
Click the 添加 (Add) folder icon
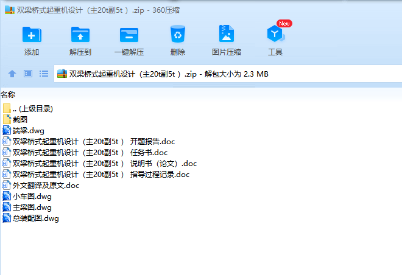(32, 34)
